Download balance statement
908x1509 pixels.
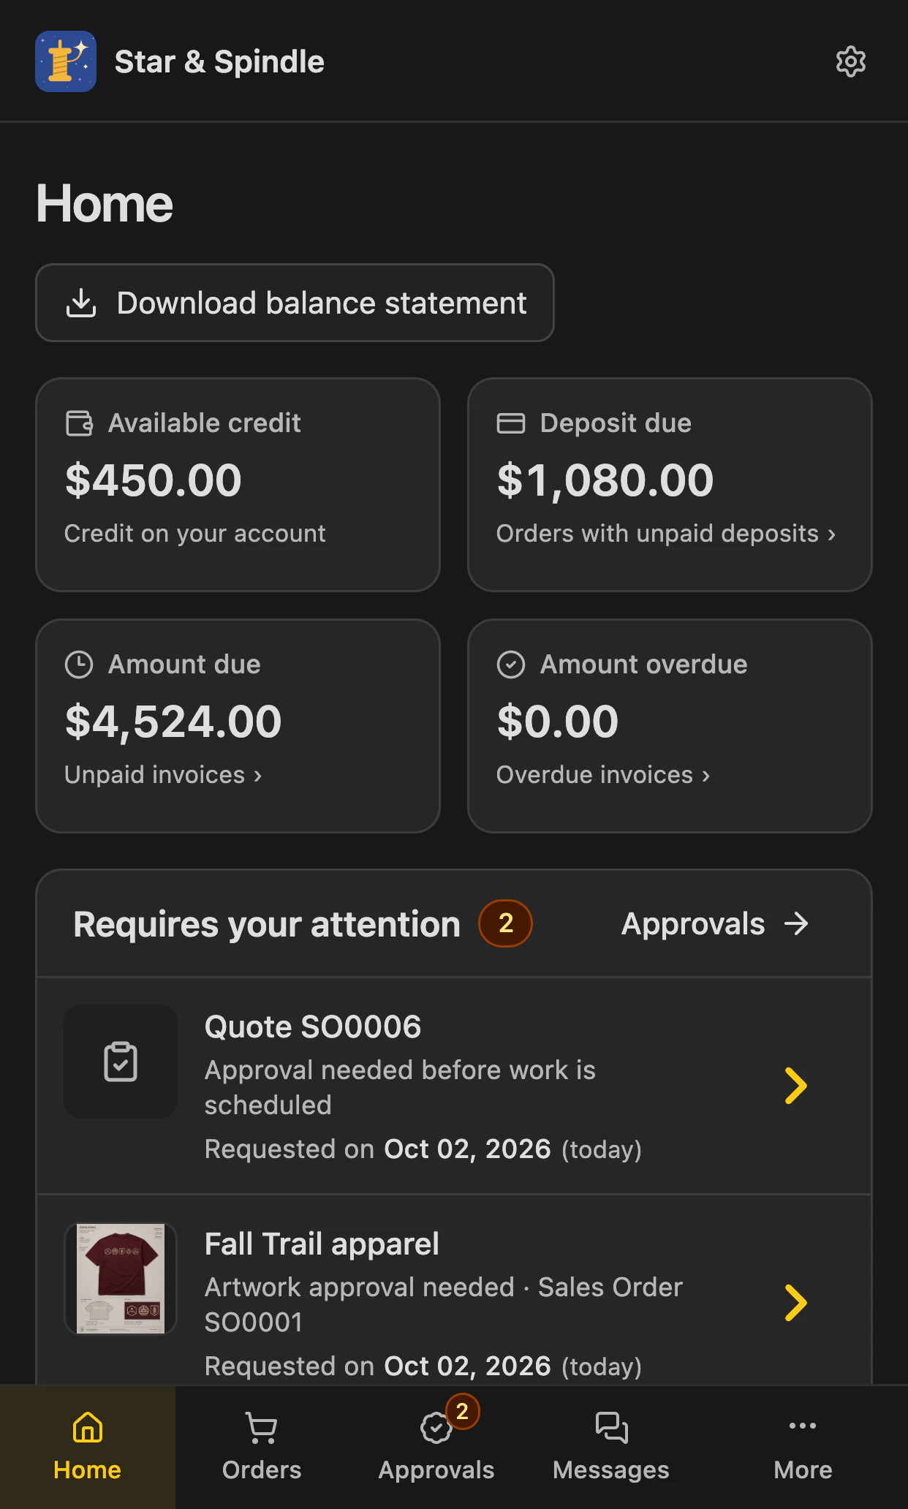tap(295, 303)
